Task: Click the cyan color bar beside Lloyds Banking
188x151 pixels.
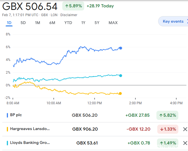Action: pyautogui.click(x=7, y=143)
